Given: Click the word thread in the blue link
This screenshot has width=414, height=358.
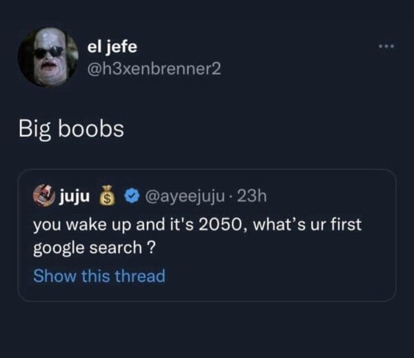Looking at the screenshot, I should (140, 276).
